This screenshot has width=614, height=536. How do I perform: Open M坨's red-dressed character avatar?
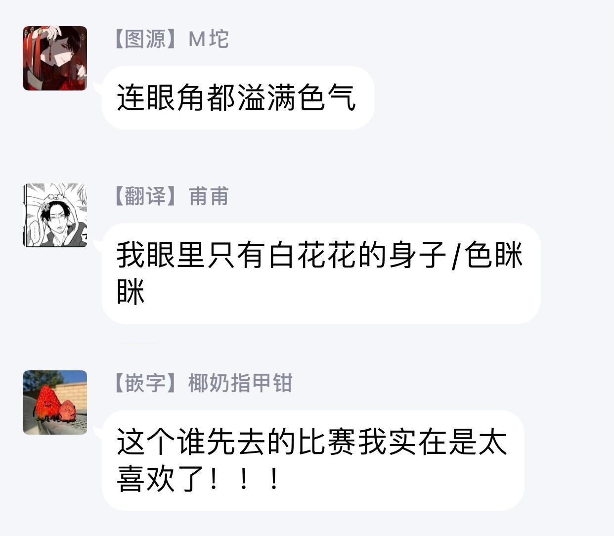[x=55, y=58]
